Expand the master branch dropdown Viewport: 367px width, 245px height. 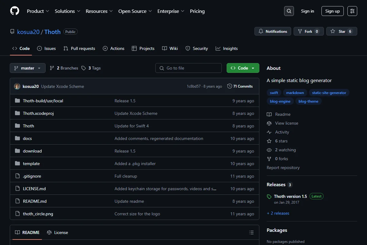pos(28,68)
